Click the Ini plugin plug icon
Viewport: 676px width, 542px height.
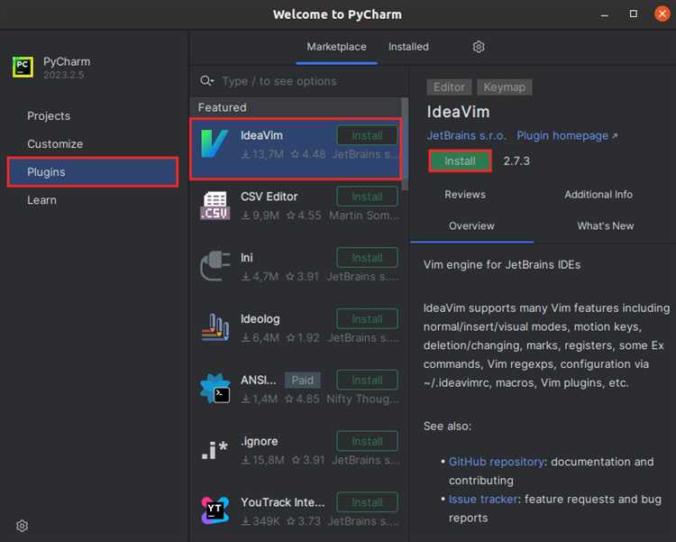coord(215,266)
